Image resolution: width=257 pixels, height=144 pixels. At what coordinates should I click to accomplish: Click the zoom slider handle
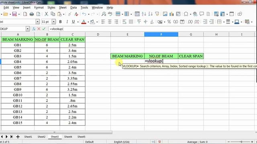coord(241,142)
